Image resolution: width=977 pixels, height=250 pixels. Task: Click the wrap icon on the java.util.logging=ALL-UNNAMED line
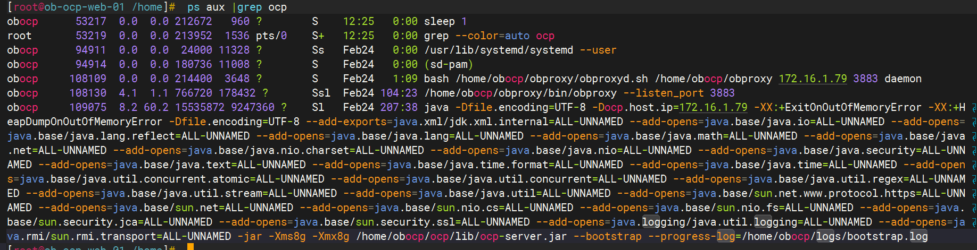click(x=973, y=222)
